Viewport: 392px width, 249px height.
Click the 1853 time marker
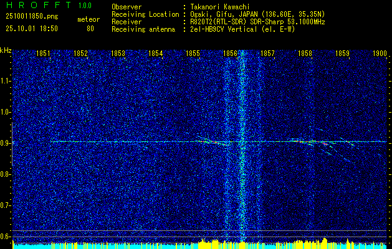click(118, 53)
